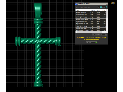This screenshot has height=92, width=123.
Task: Enable the Use Object Materials checkbox
Action: pyautogui.click(x=106, y=35)
